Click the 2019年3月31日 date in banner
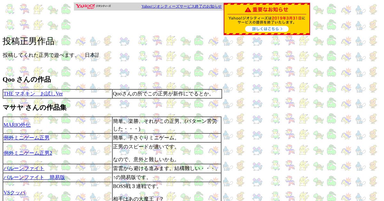The width and height of the screenshot is (384, 201). (x=287, y=18)
